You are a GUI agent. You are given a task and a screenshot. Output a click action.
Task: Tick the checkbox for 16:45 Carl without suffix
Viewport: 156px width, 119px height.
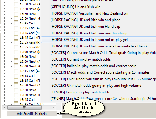(16, 100)
